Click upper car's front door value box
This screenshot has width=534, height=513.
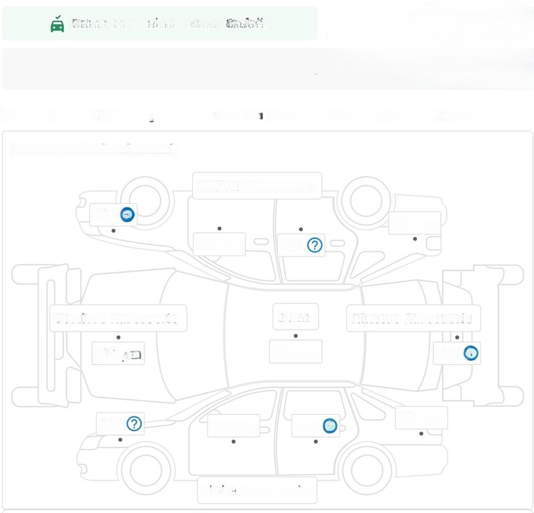(219, 244)
